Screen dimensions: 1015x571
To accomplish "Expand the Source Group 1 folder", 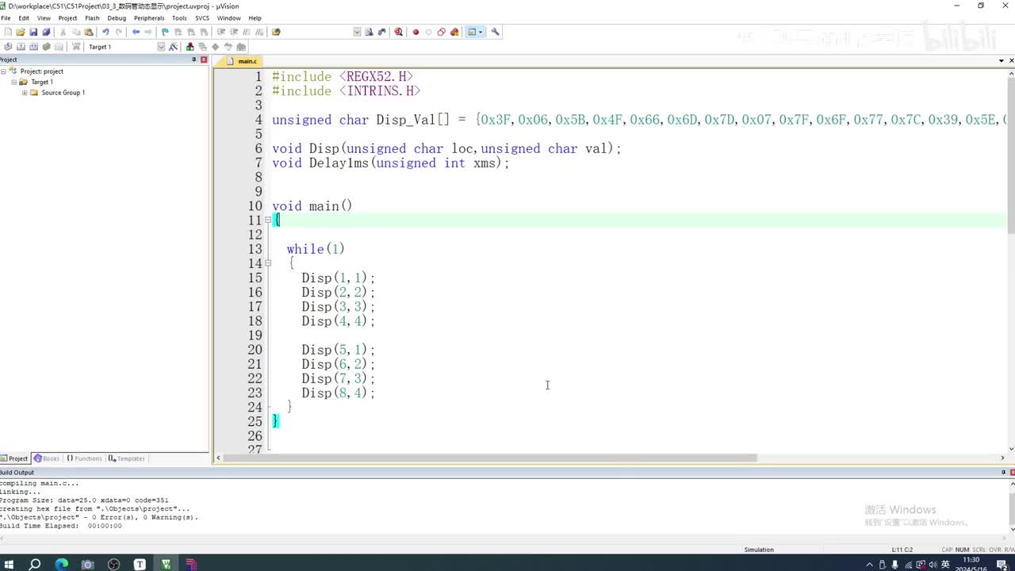I will (x=25, y=93).
